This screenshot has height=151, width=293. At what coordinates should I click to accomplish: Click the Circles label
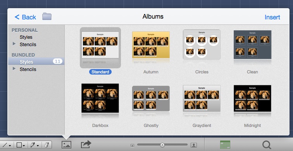pyautogui.click(x=202, y=72)
